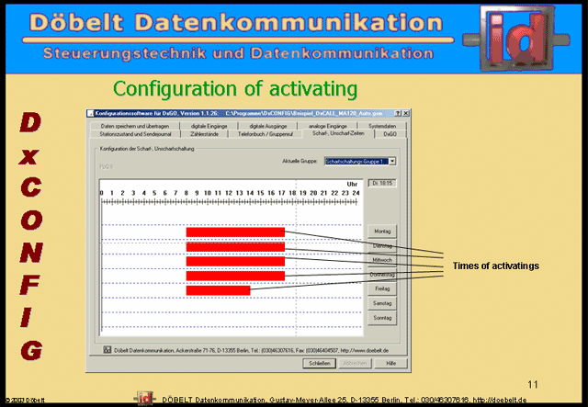
Task: Click the 'Configuration of activating' heading
Action: [x=235, y=89]
